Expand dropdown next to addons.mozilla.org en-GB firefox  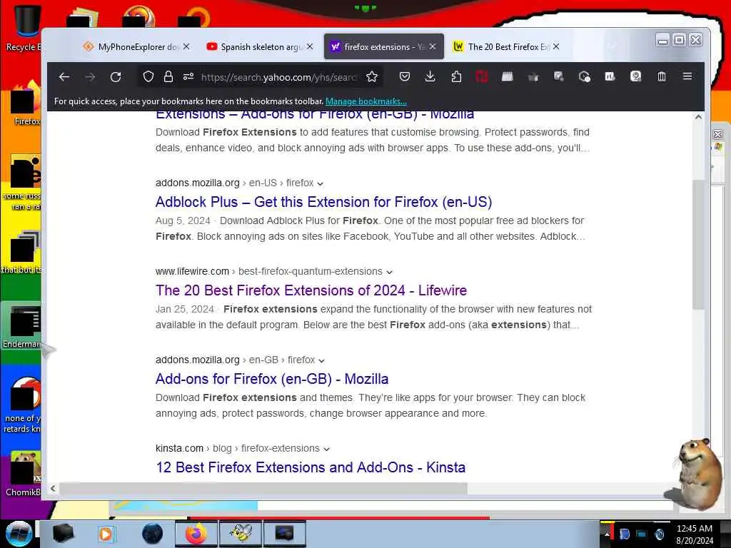[322, 360]
